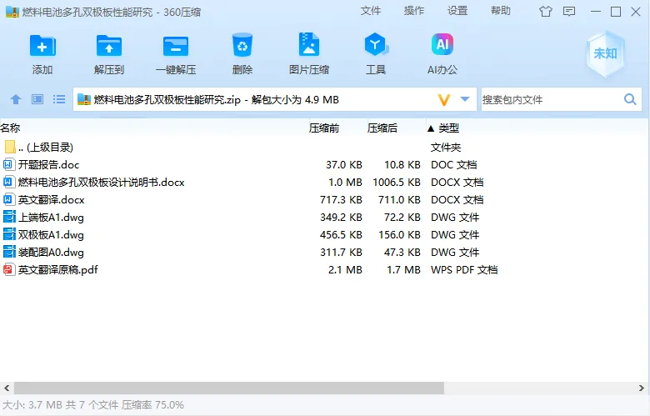This screenshot has width=650, height=416.
Task: Select the file 上端板A1.dwg
Action: pyautogui.click(x=51, y=217)
